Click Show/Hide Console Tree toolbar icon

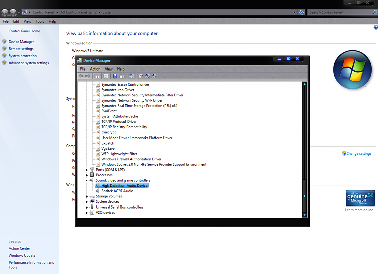[x=97, y=76]
